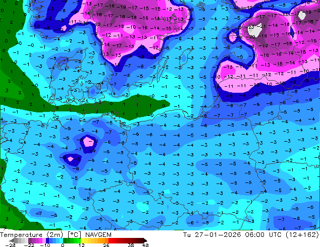This screenshot has height=247, width=320.
Task: Click the light pink legend swatch
Action: [44, 240]
